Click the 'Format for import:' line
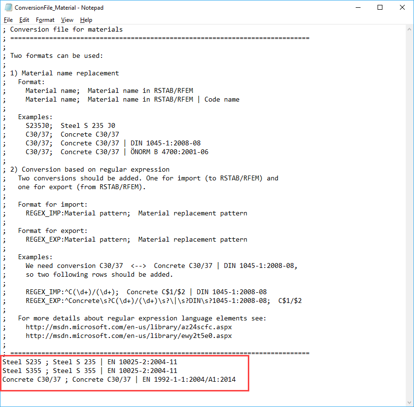Image resolution: width=414 pixels, height=407 pixels. tap(52, 205)
